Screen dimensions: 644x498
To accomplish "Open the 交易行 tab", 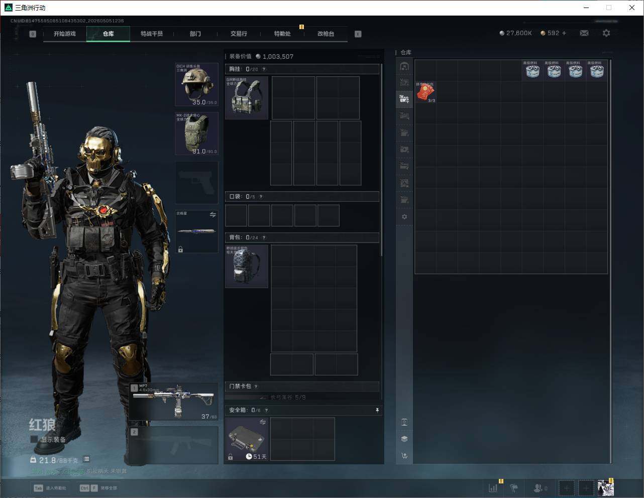I will click(x=239, y=34).
